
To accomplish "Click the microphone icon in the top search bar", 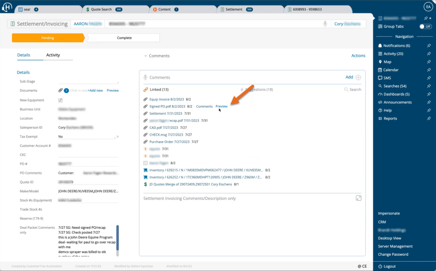I will coord(325,24).
